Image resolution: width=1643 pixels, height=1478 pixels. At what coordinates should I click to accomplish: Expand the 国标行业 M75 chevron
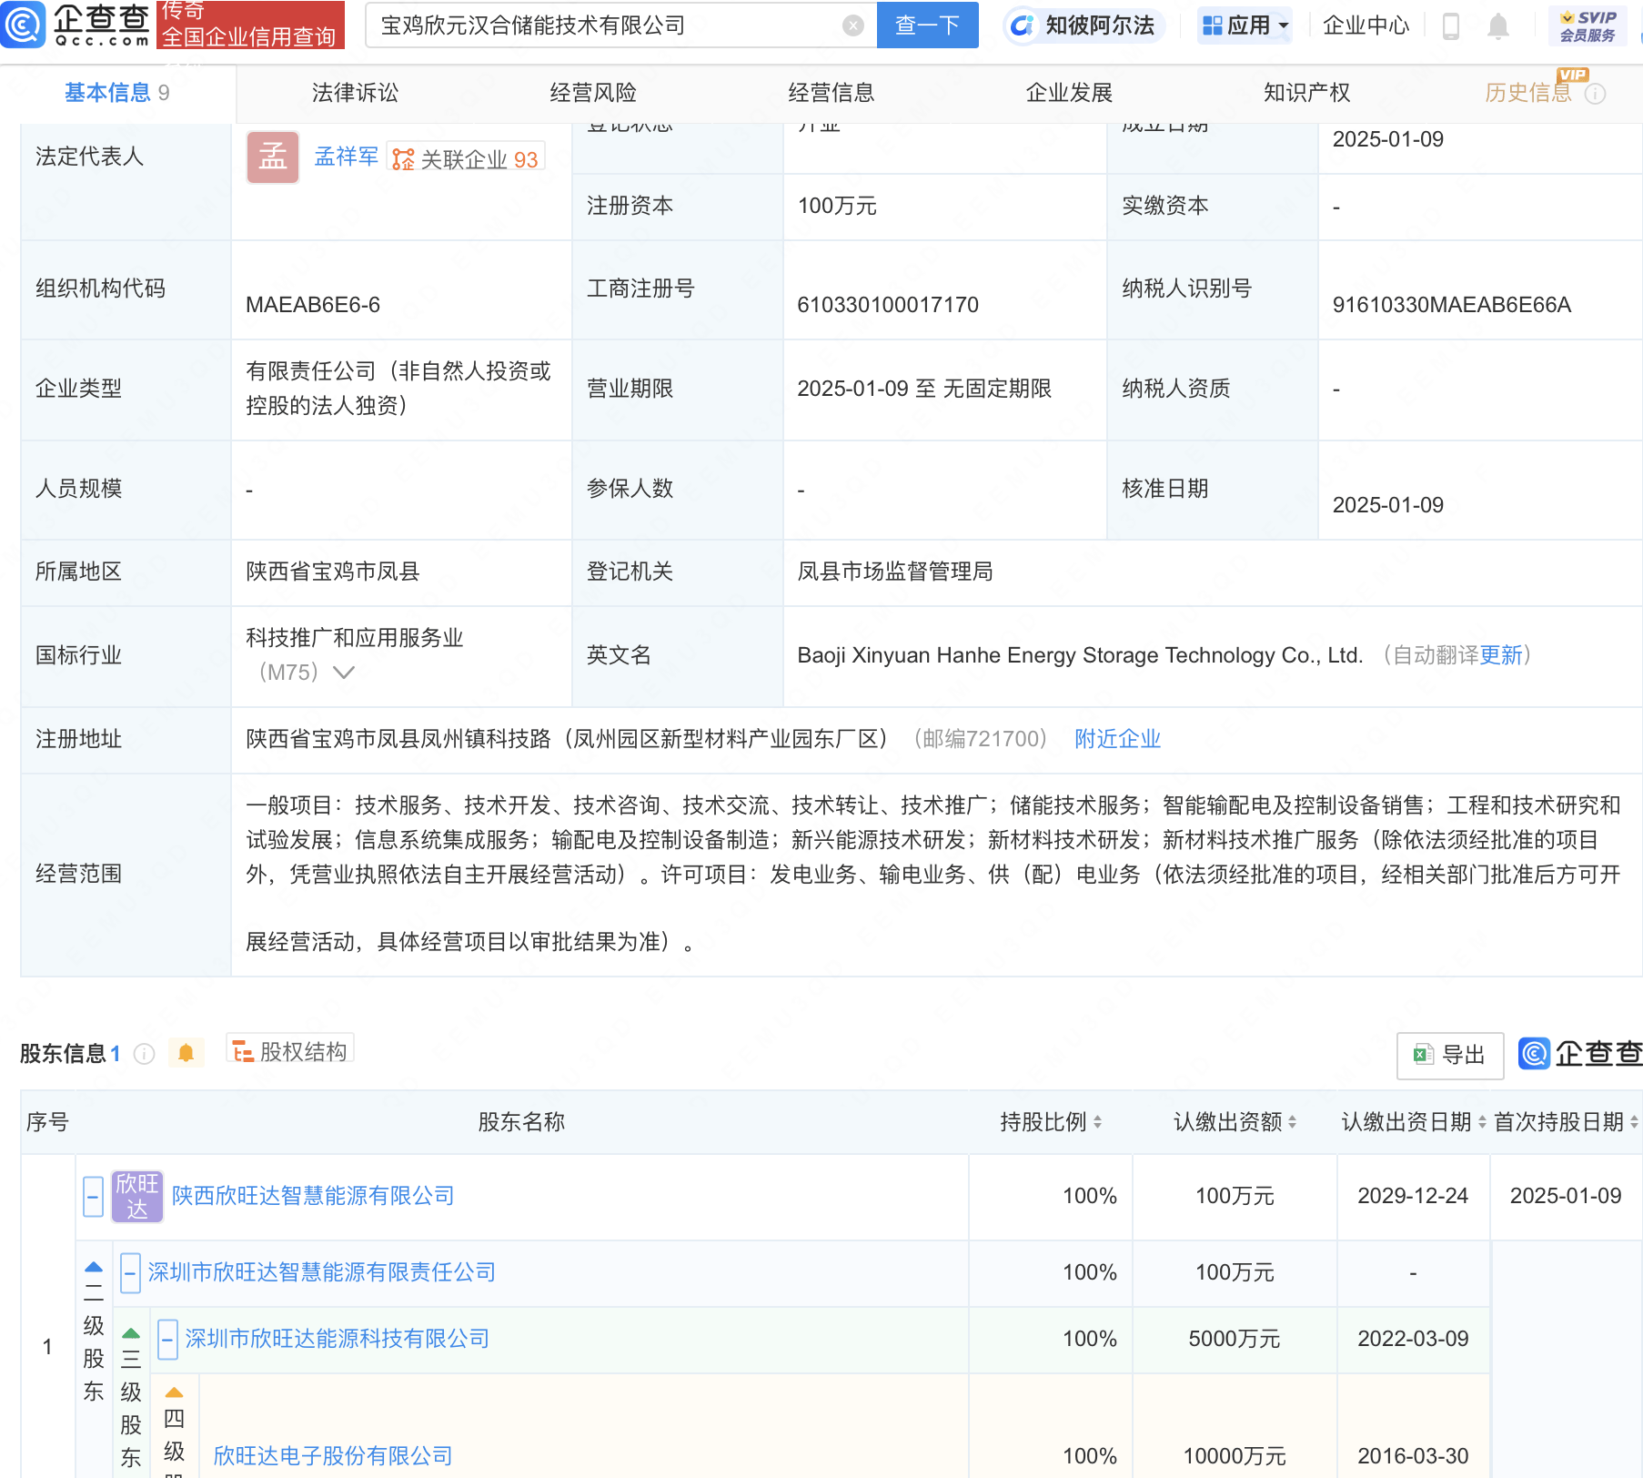pyautogui.click(x=344, y=673)
